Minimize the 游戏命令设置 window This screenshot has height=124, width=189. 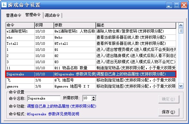169,5
